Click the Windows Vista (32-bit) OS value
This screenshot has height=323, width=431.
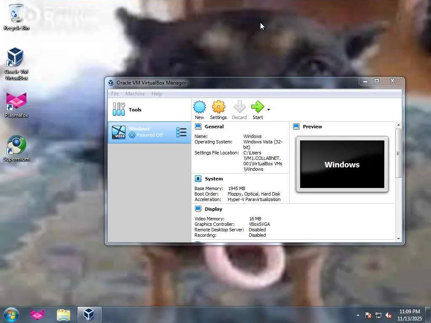coord(263,145)
